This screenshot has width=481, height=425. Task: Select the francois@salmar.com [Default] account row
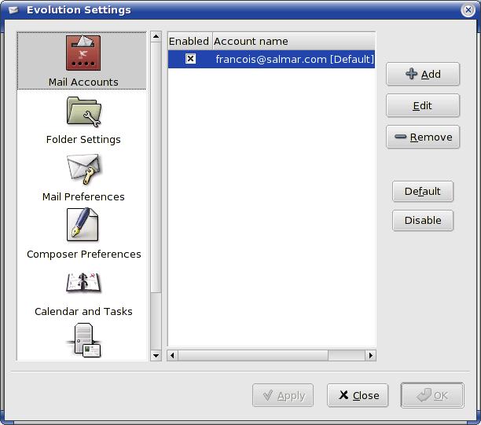(271, 59)
